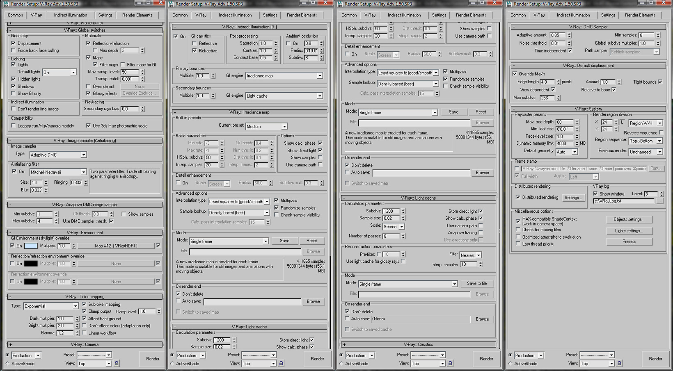Open the Region sequence dropdown (Top->Bottom)
673x371 pixels.
tap(646, 141)
